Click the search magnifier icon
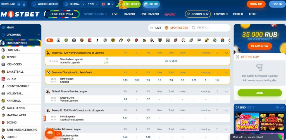 pos(194,28)
